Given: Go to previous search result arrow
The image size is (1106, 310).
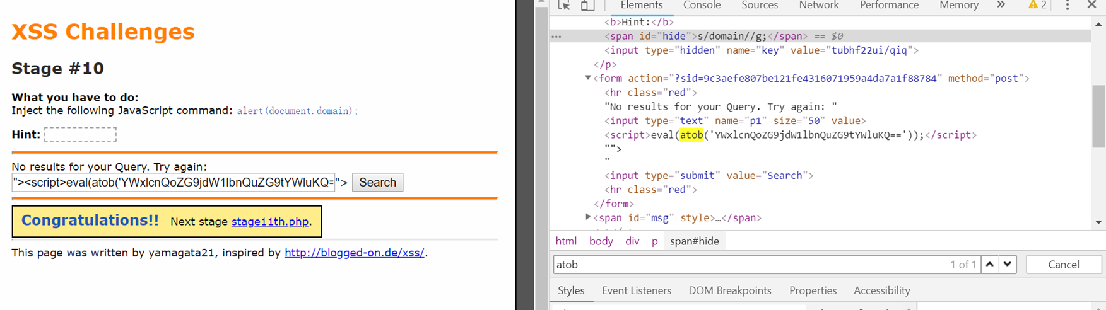Looking at the screenshot, I should pos(990,265).
